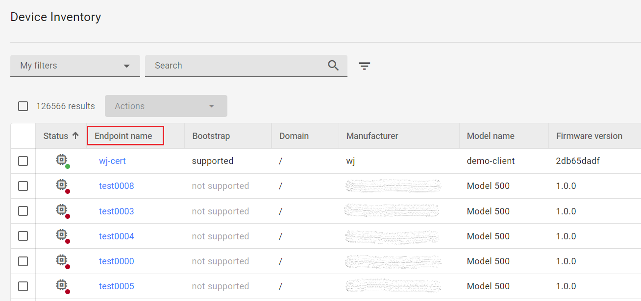Image resolution: width=641 pixels, height=301 pixels.
Task: Open the Actions dropdown
Action: 166,106
